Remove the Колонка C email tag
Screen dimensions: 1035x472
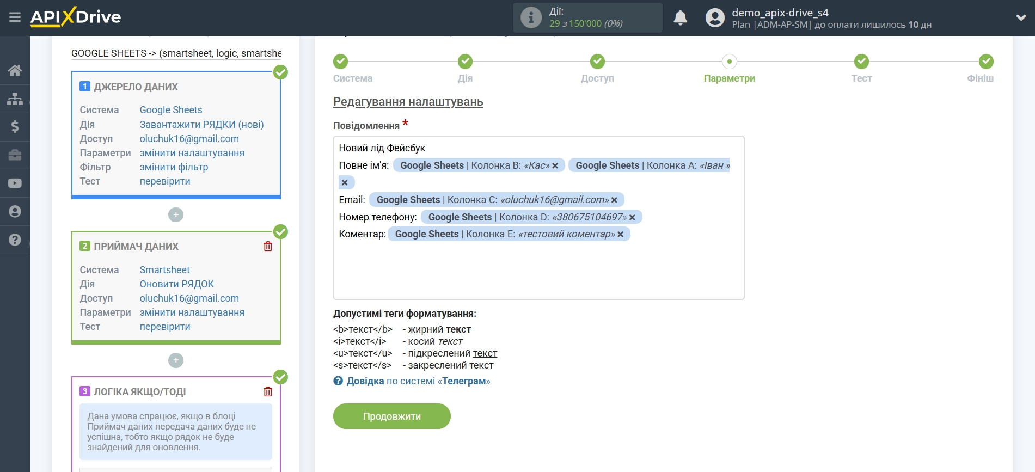point(614,200)
